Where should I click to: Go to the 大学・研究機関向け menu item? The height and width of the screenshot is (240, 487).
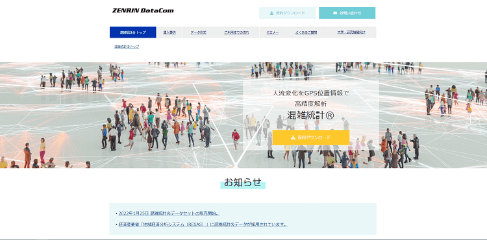pyautogui.click(x=351, y=32)
